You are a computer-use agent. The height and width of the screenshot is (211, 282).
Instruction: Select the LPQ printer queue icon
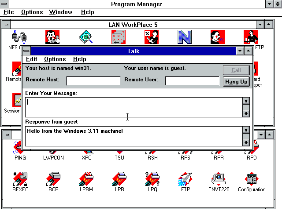pos(152,179)
